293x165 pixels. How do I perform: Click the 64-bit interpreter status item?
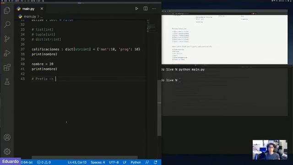tap(27, 162)
